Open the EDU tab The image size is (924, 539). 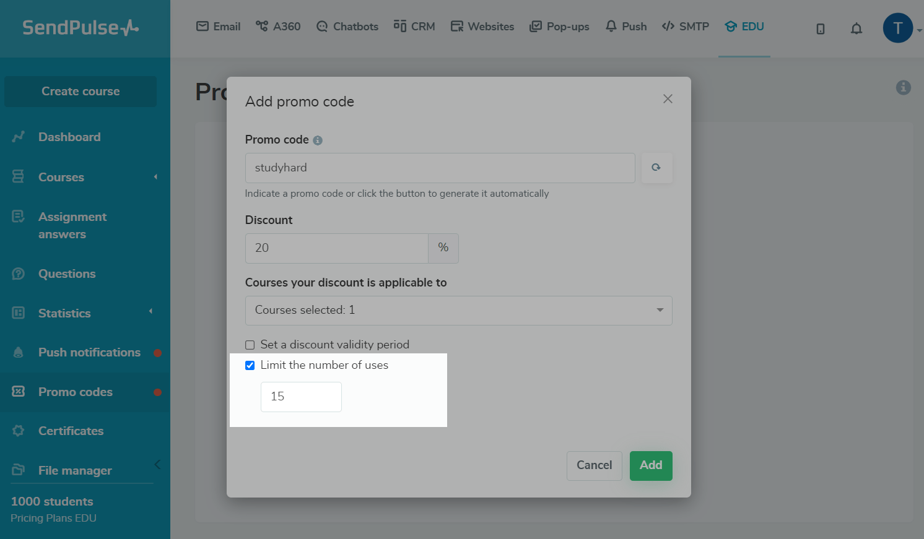(744, 27)
